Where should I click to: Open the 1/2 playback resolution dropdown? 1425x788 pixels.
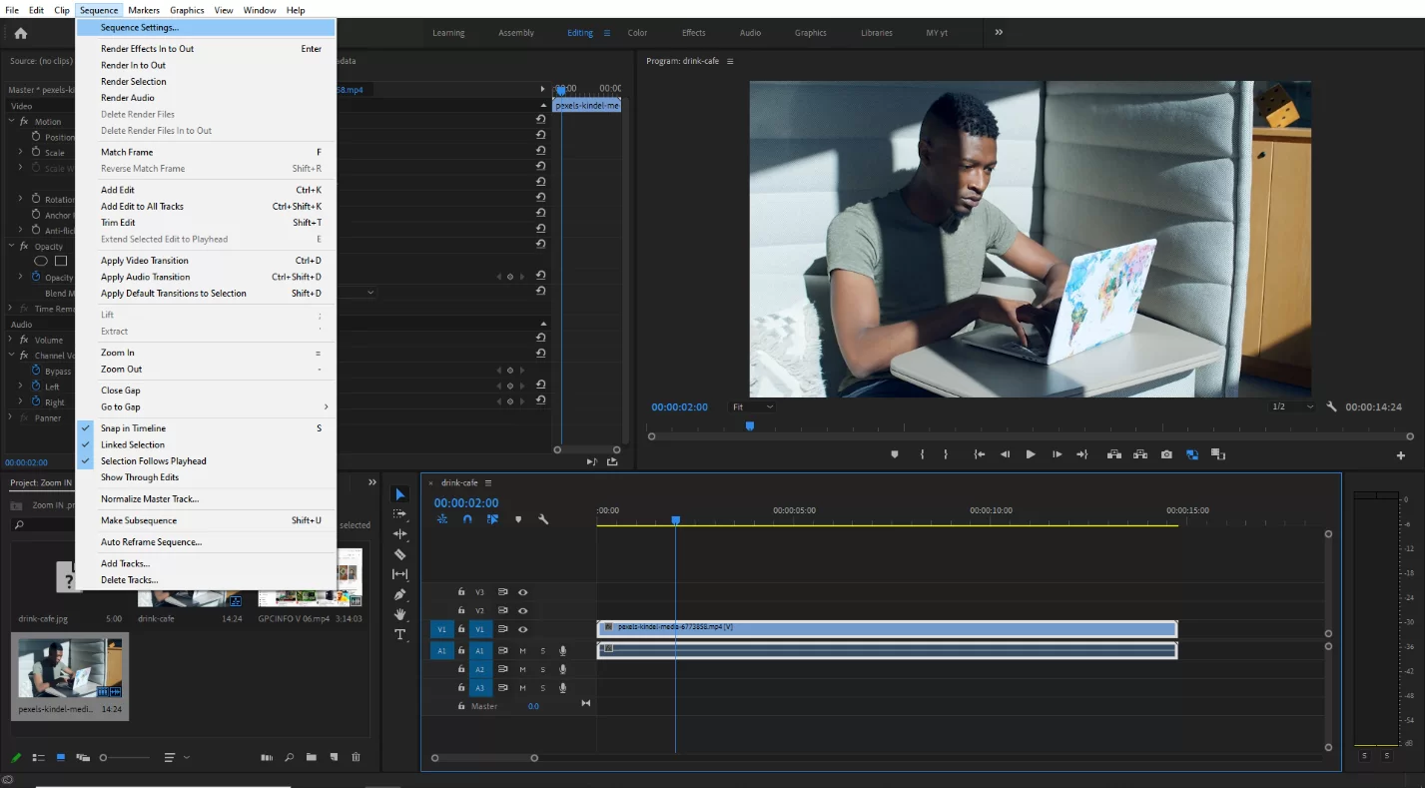pyautogui.click(x=1292, y=406)
